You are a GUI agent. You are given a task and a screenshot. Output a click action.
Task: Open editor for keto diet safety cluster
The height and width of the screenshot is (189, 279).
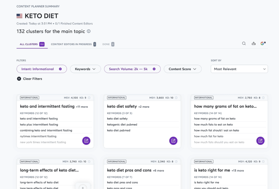[173, 141]
